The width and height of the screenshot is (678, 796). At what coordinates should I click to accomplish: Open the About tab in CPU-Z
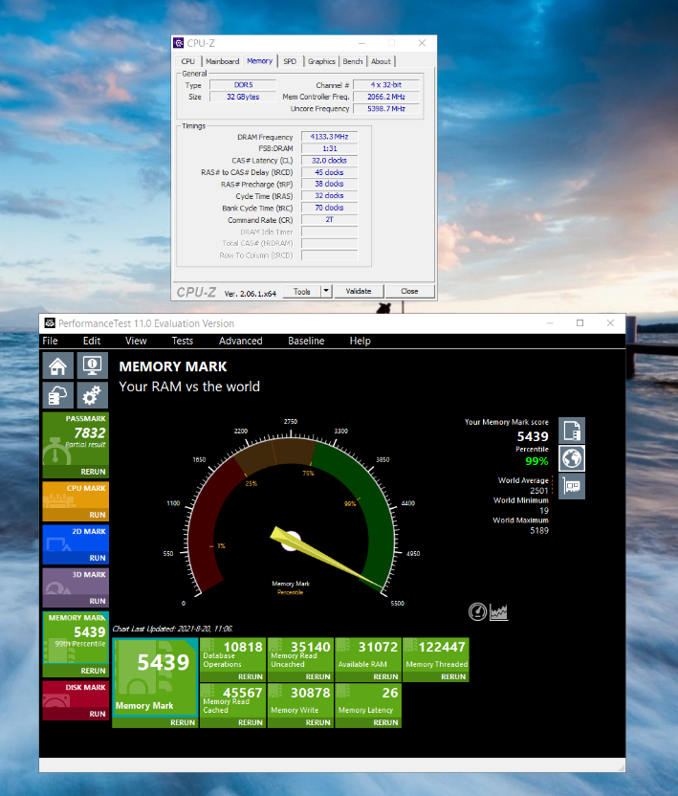pyautogui.click(x=381, y=61)
